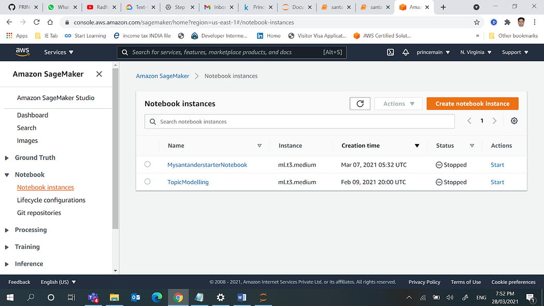Image resolution: width=544 pixels, height=306 pixels.
Task: Refresh the notebook instances list
Action: coord(360,104)
